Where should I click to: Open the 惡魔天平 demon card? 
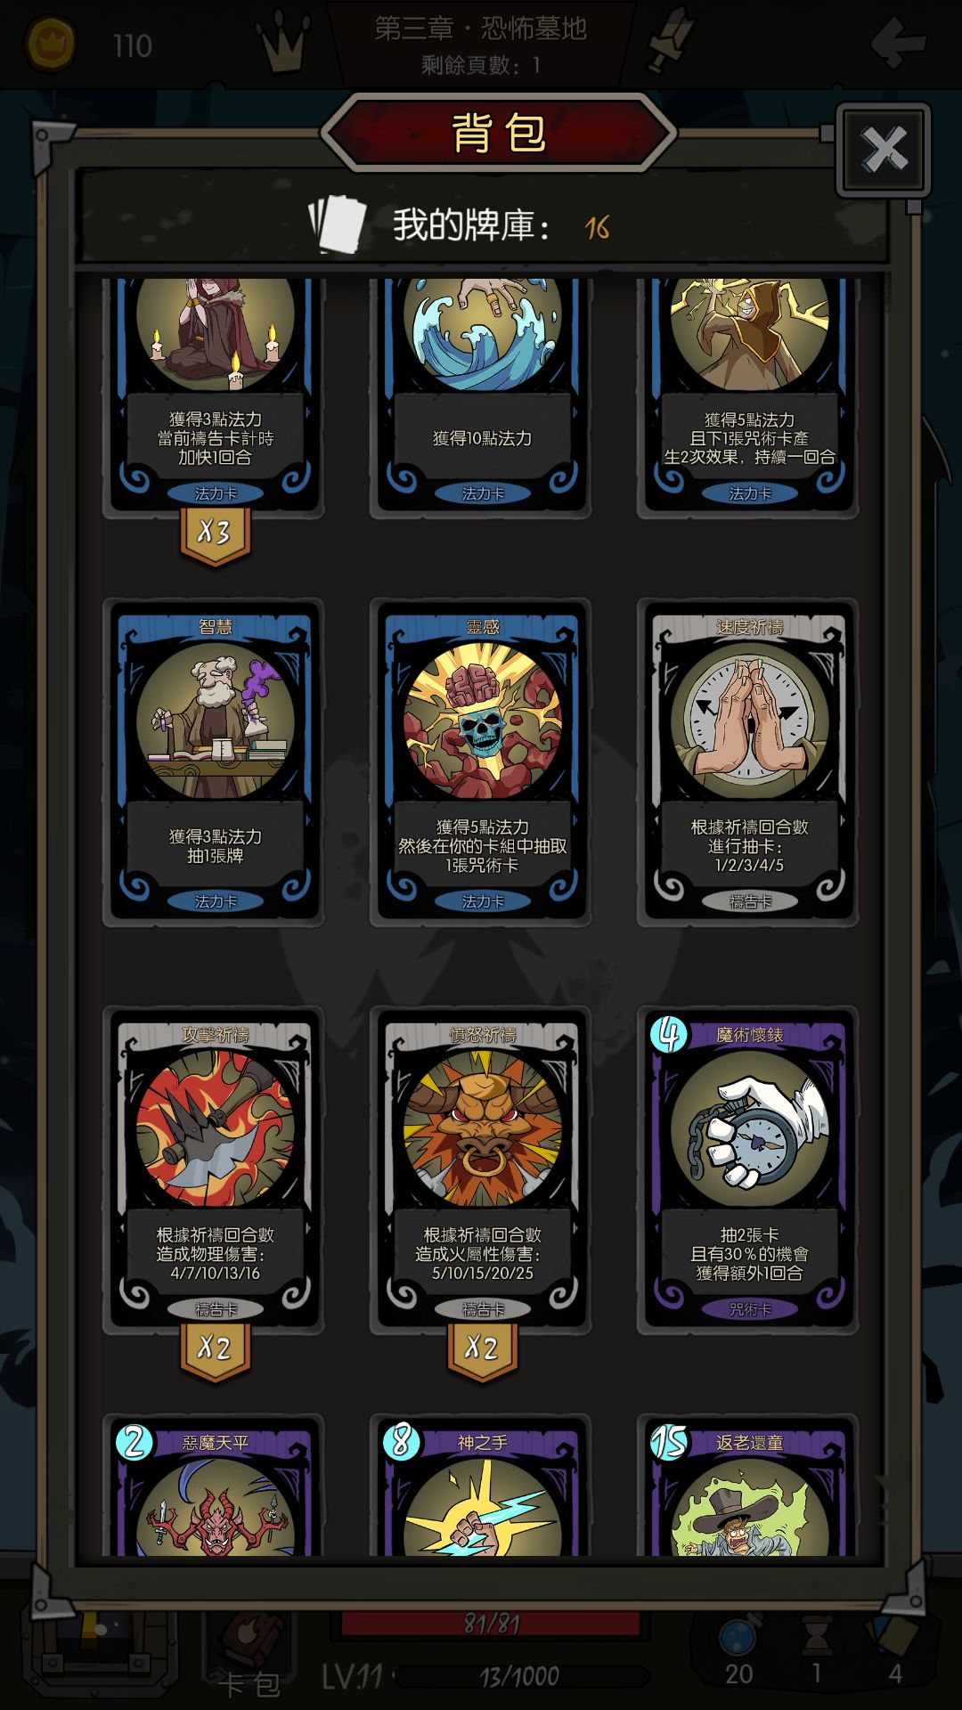pos(214,1486)
